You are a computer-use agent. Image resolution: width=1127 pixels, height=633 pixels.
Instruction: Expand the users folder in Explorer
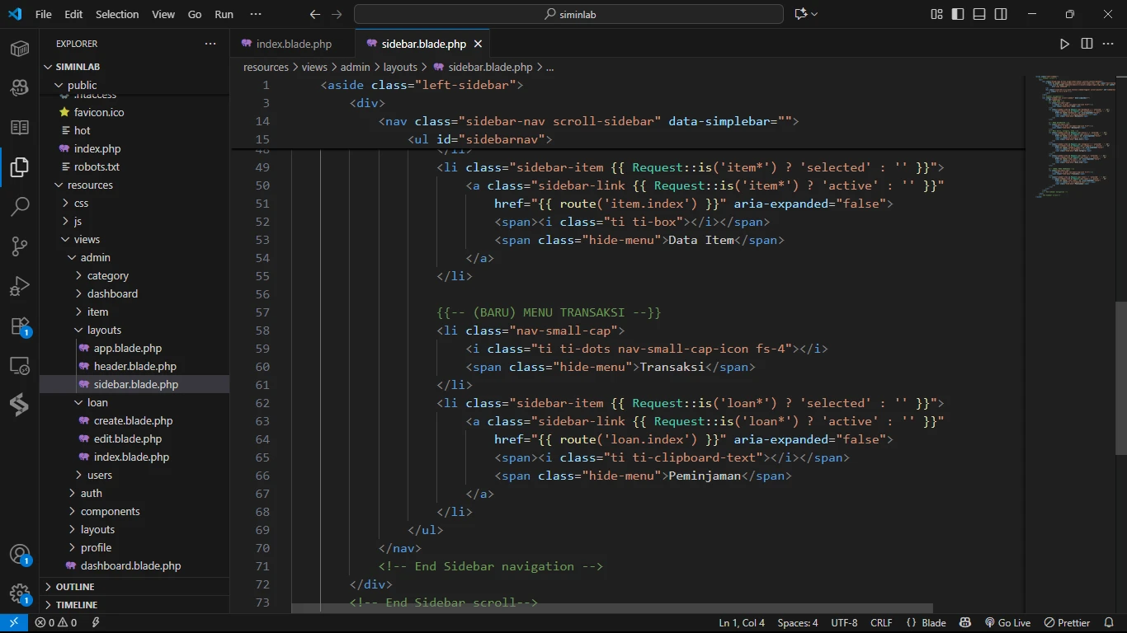(100, 475)
